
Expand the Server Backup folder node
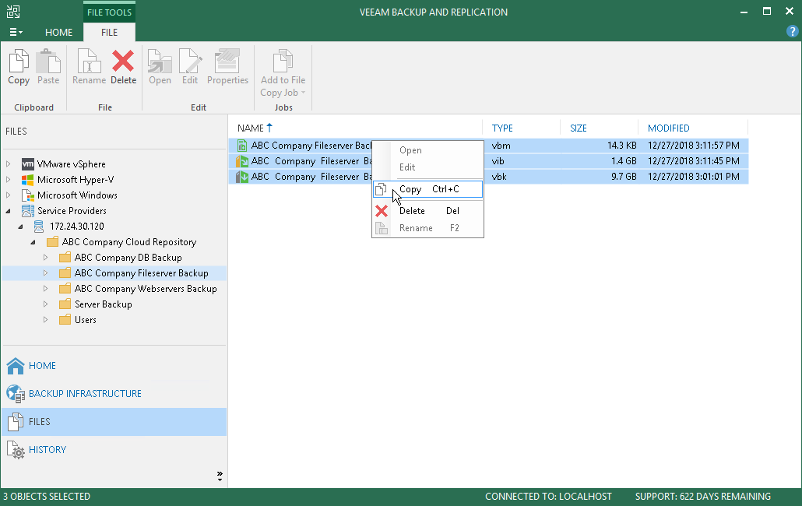point(45,304)
